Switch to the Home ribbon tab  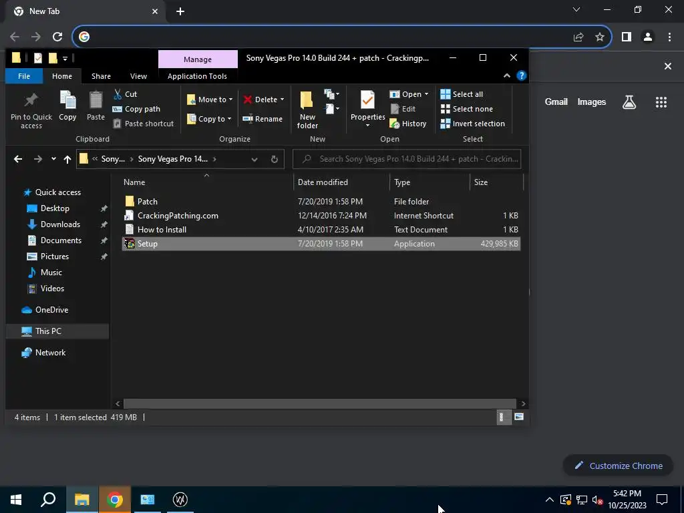(x=62, y=76)
